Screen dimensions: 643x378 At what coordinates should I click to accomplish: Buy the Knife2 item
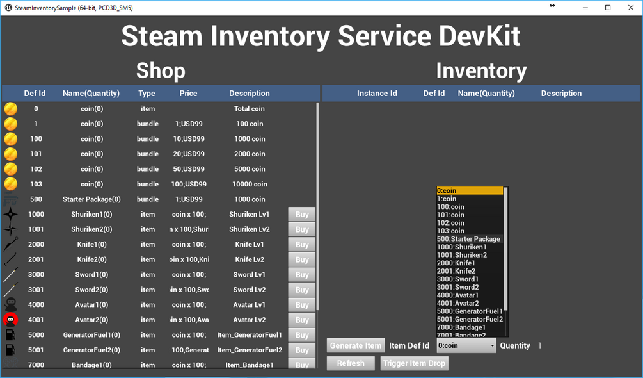(302, 259)
